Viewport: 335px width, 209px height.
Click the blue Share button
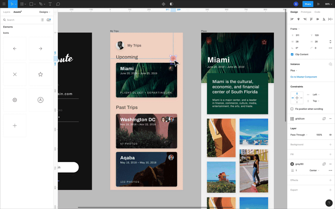tap(307, 4)
